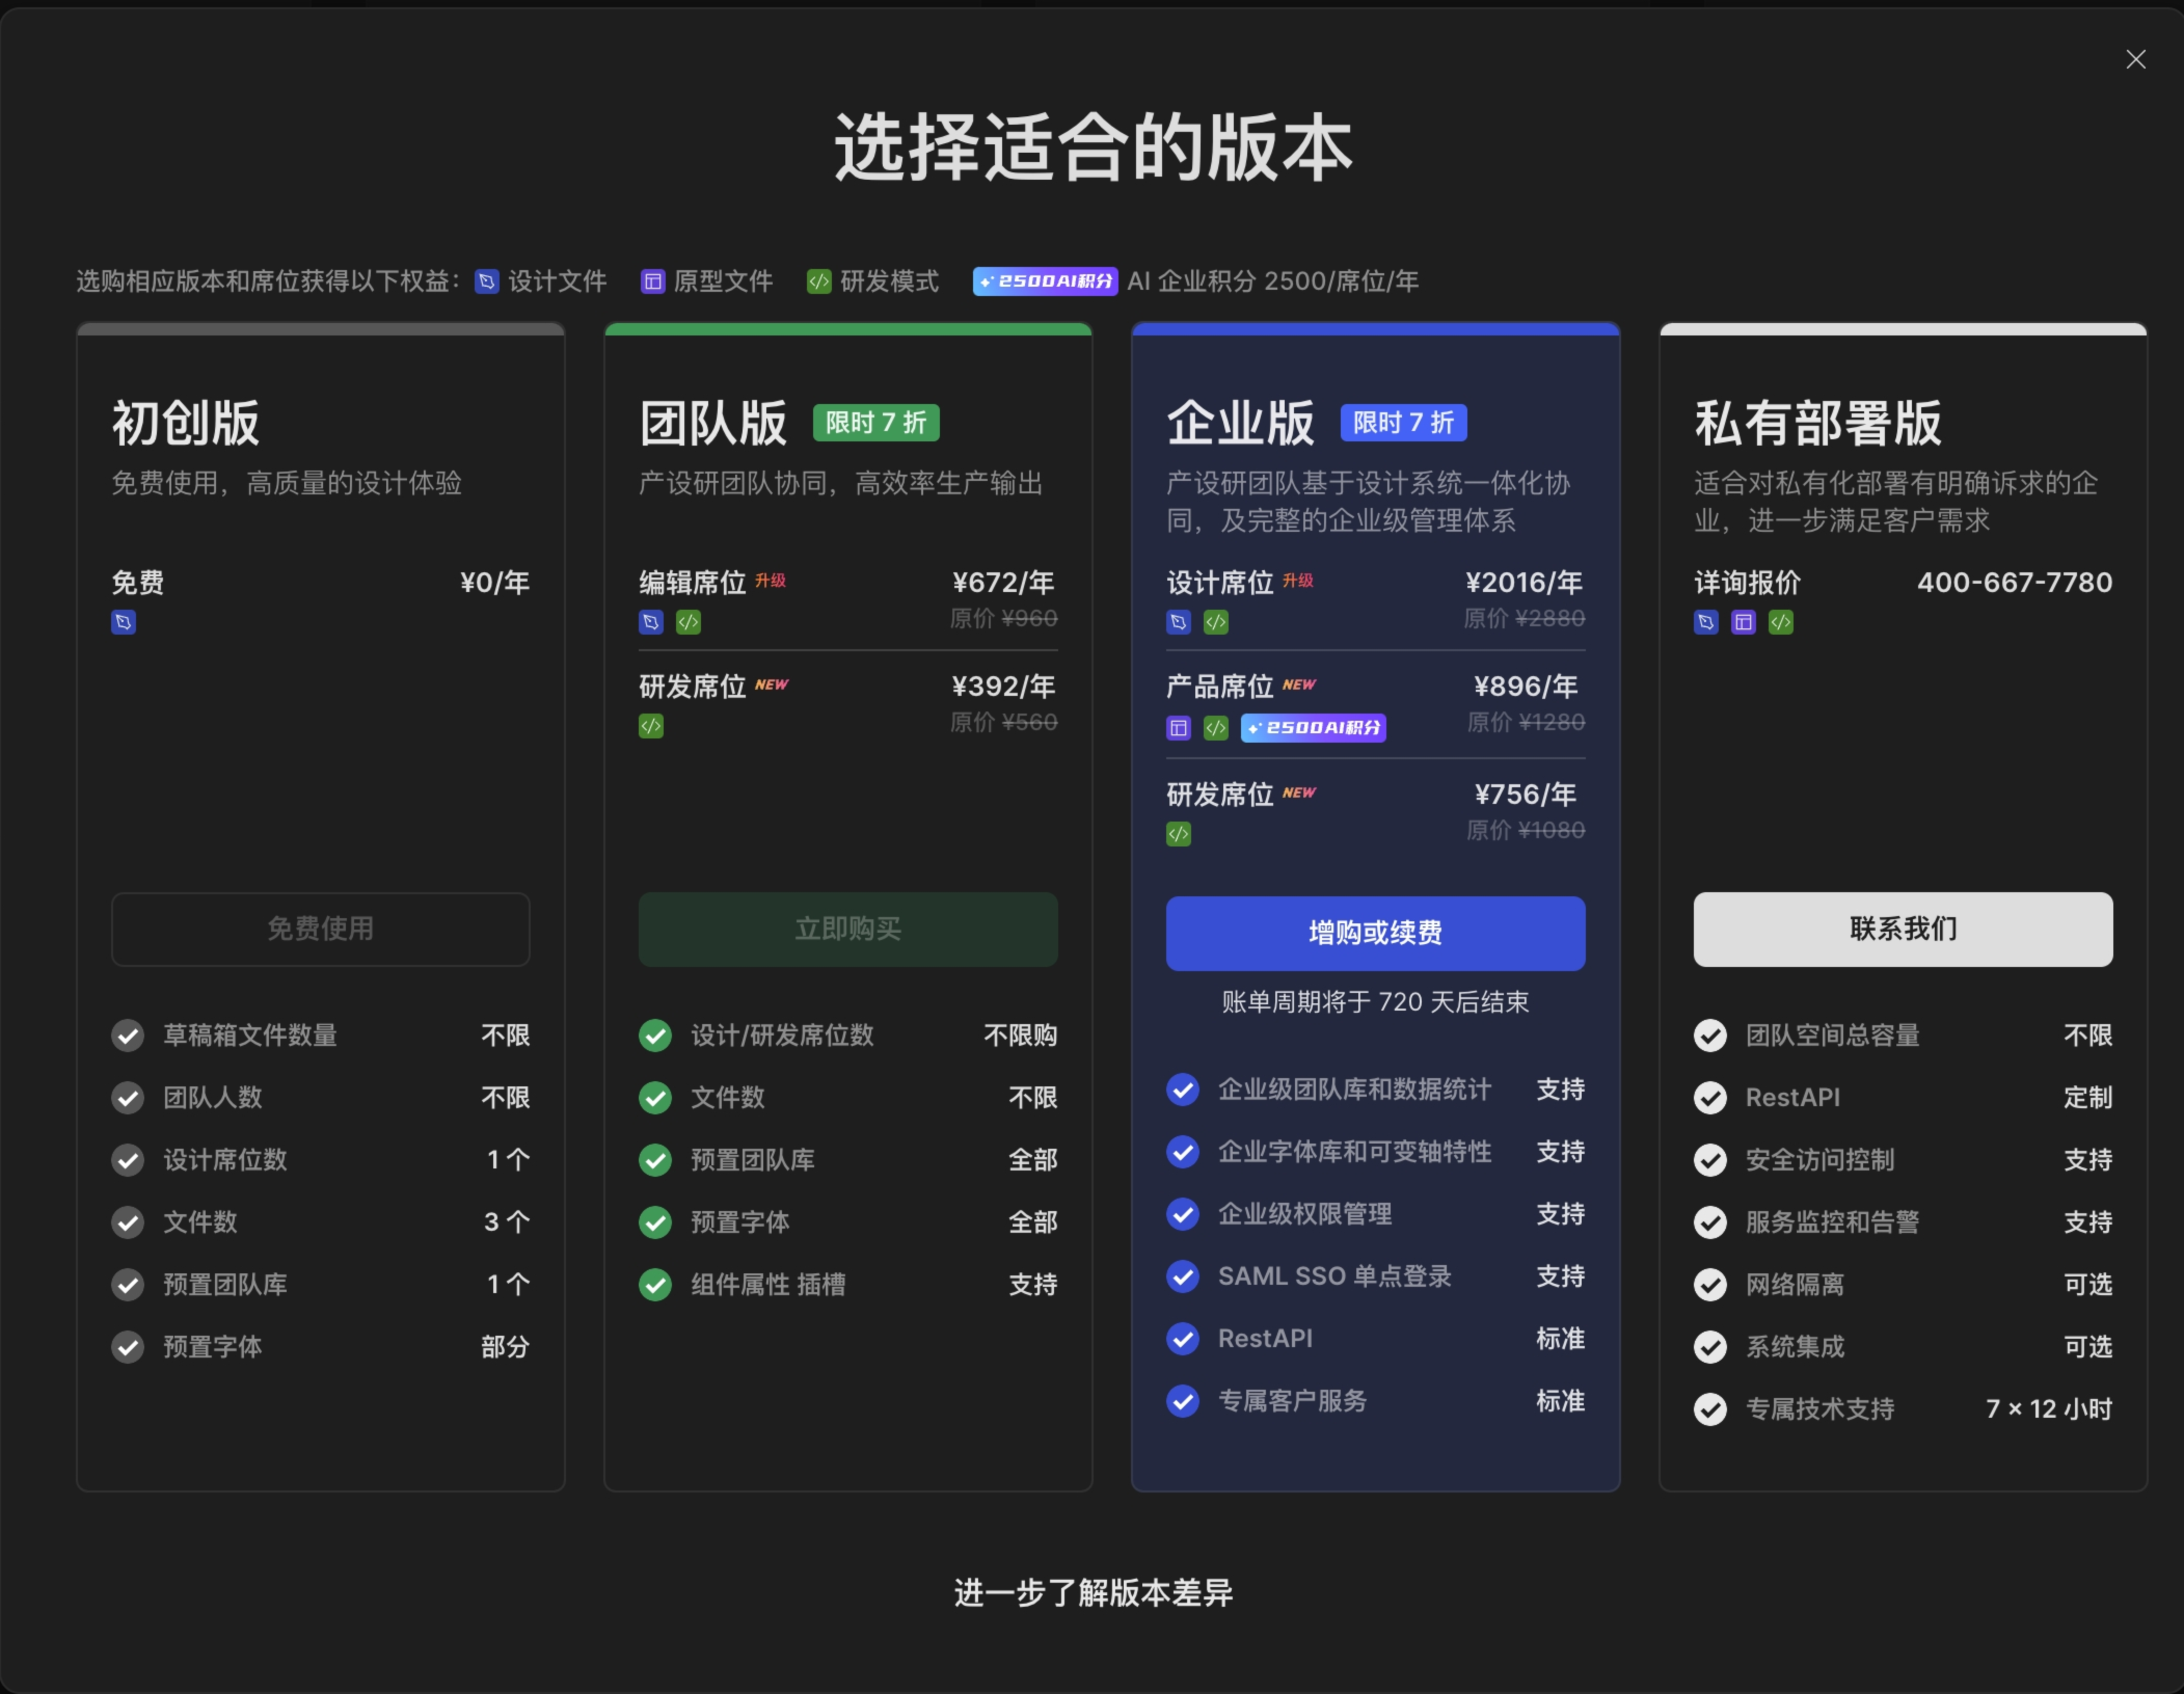The height and width of the screenshot is (1694, 2184).
Task: Click the NEW tag next to 企业版 研发席位
Action: tap(1299, 793)
